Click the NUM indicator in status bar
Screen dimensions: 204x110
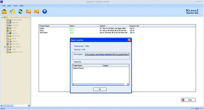[x=197, y=109]
